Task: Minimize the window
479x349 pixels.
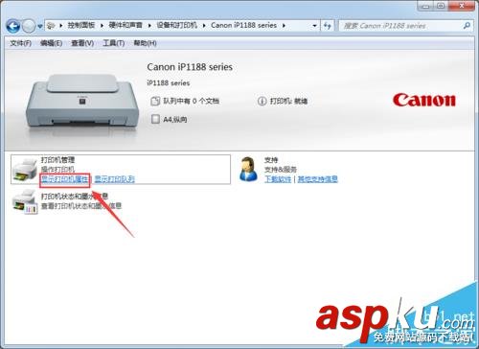Action: point(424,6)
